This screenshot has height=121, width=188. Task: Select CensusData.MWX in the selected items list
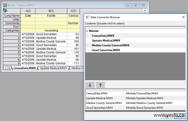point(97,93)
